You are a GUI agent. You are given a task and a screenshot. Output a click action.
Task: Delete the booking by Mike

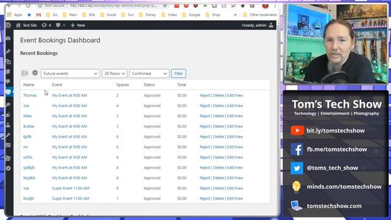coord(218,116)
